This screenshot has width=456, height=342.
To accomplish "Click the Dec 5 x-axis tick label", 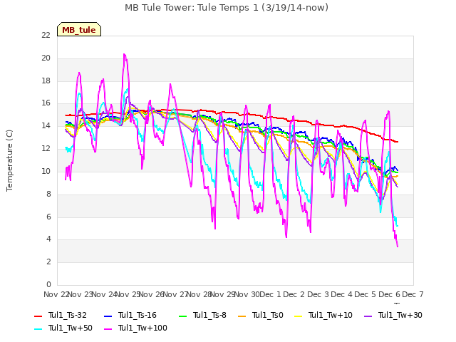I will click(366, 294).
